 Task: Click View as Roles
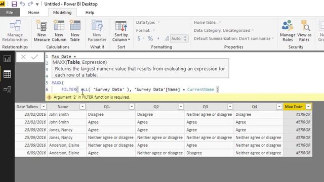[x=304, y=30]
